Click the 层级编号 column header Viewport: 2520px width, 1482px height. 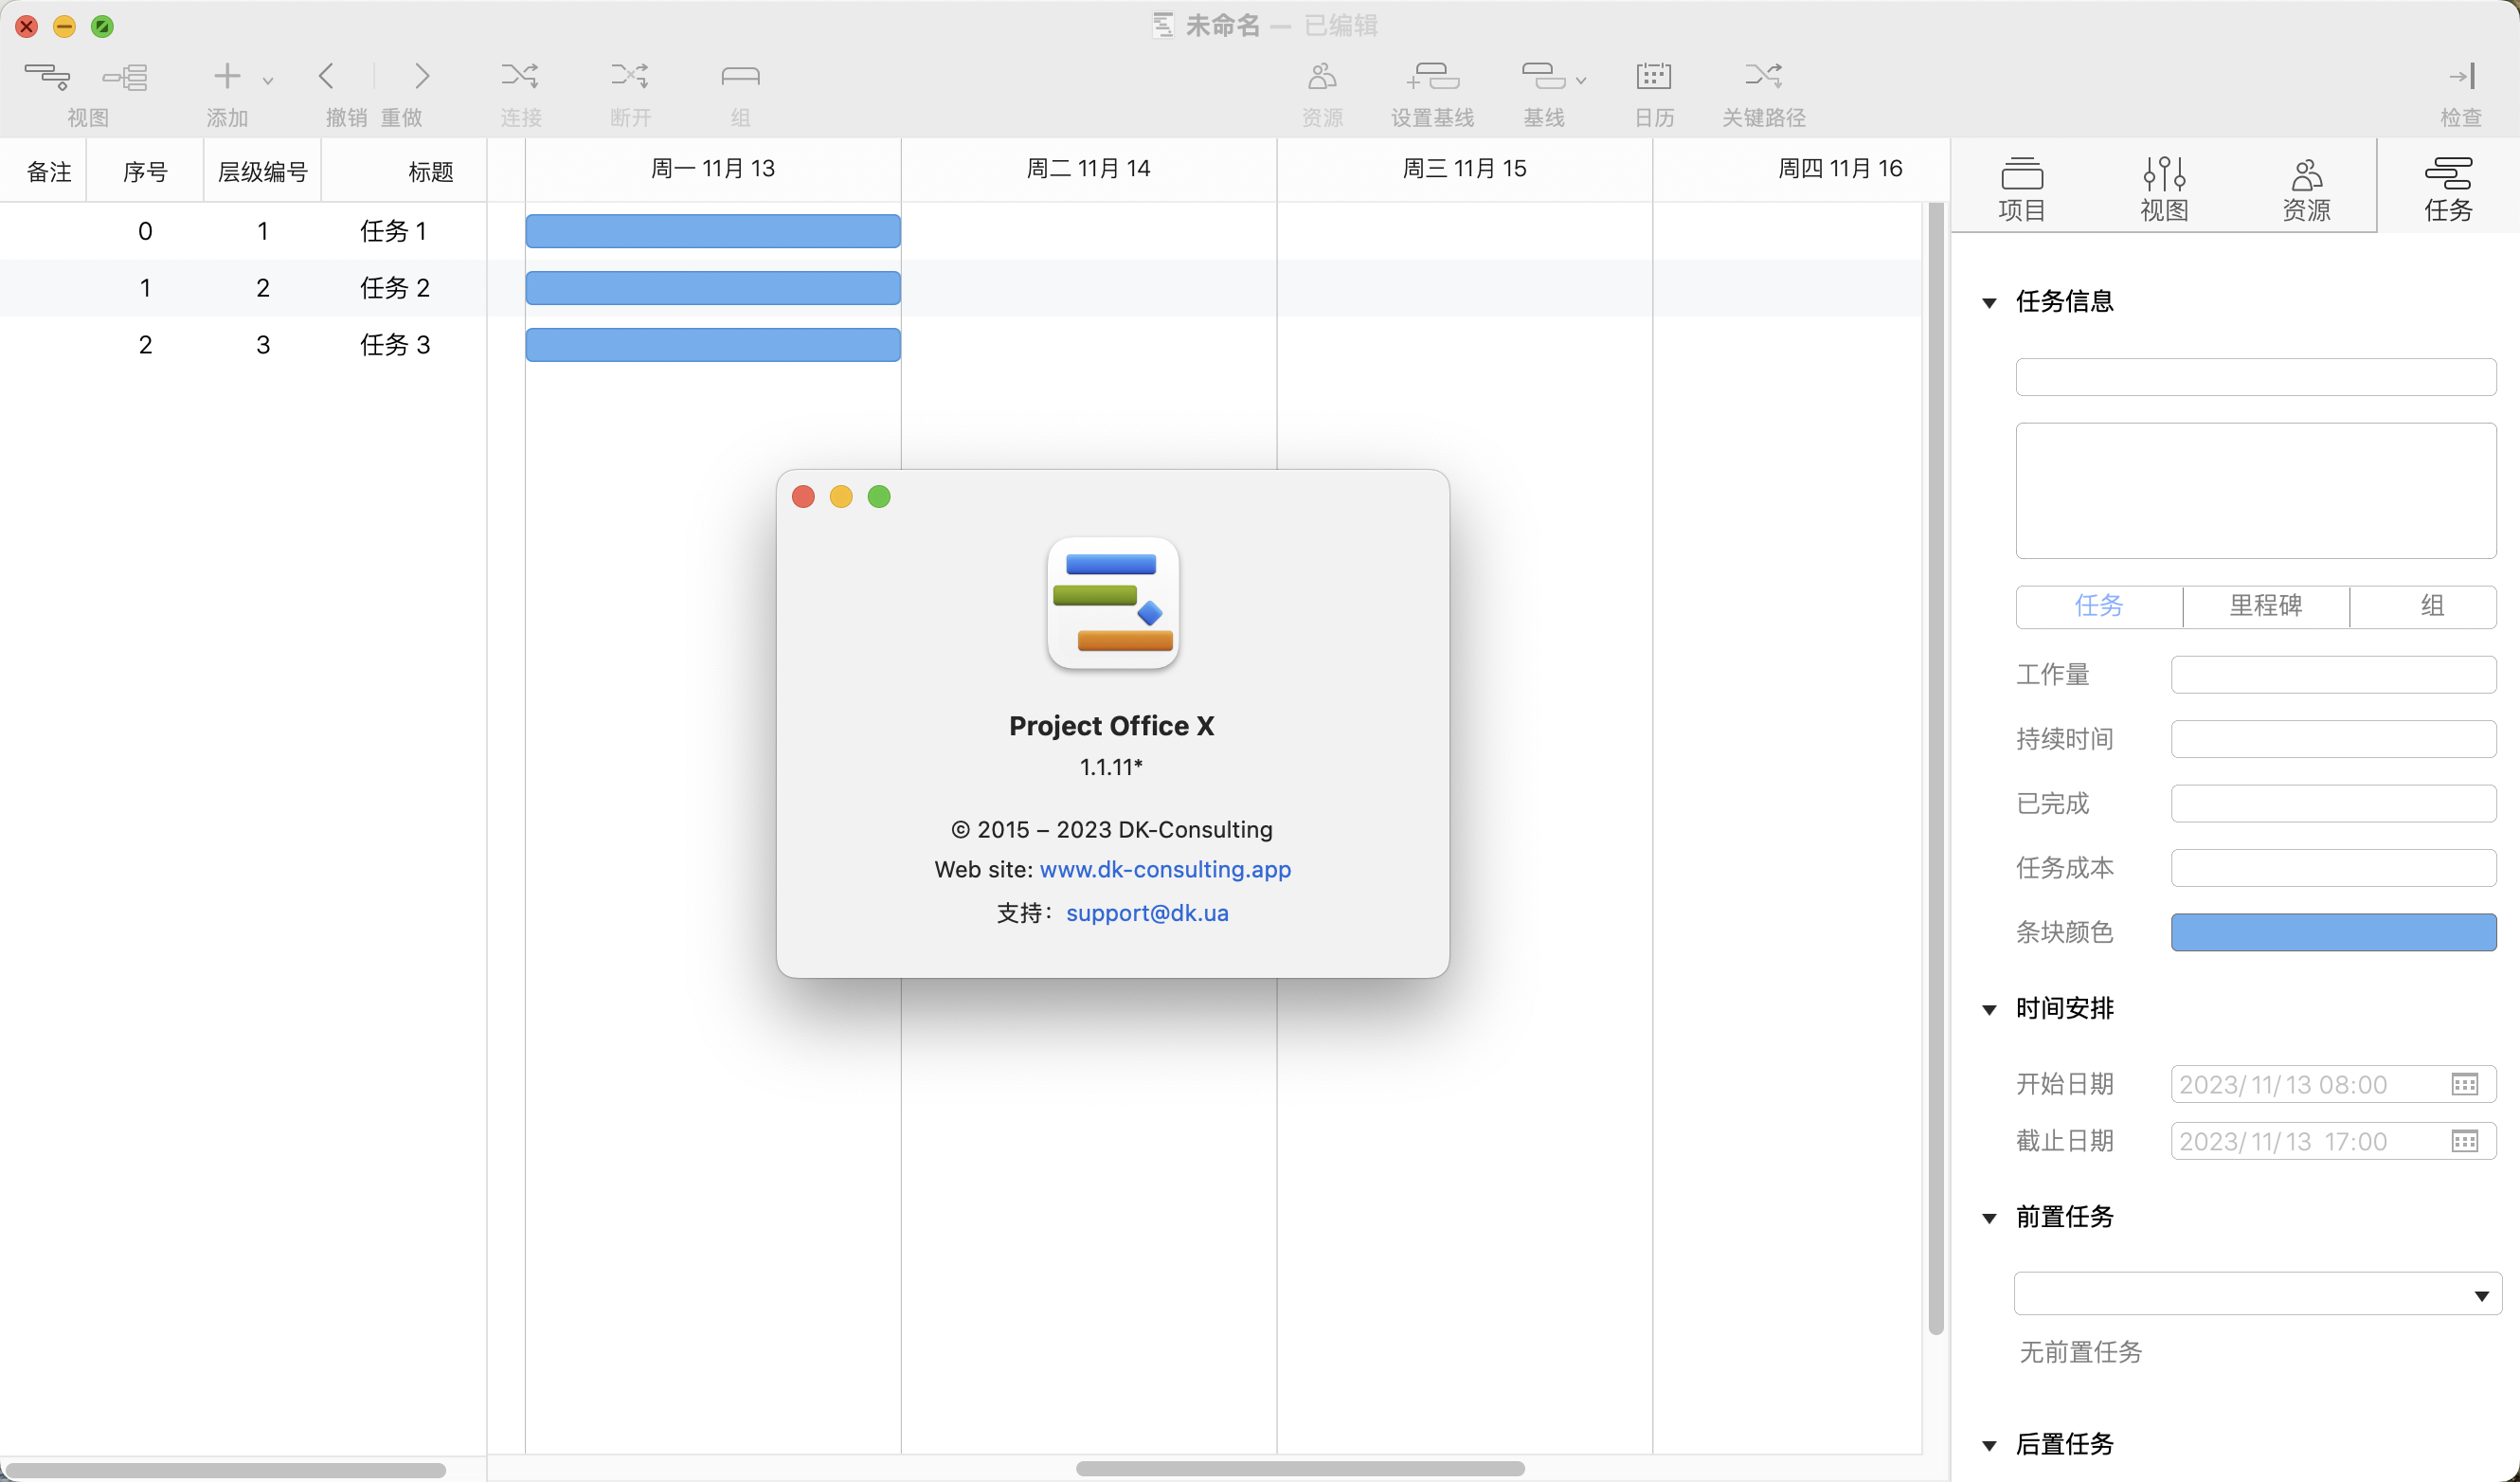[x=262, y=172]
